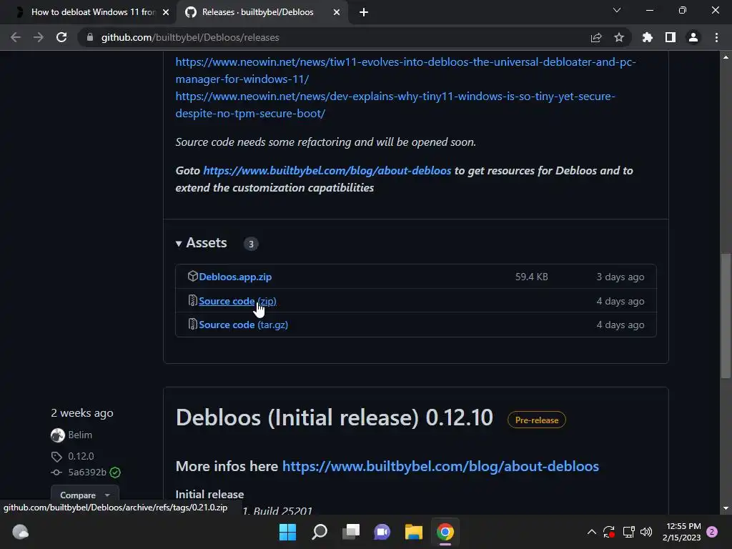
Task: Open the Chrome profile menu
Action: (693, 37)
